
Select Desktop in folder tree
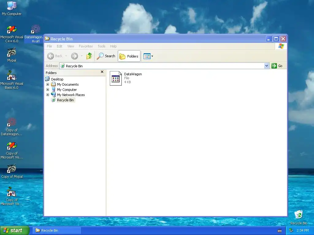[57, 79]
